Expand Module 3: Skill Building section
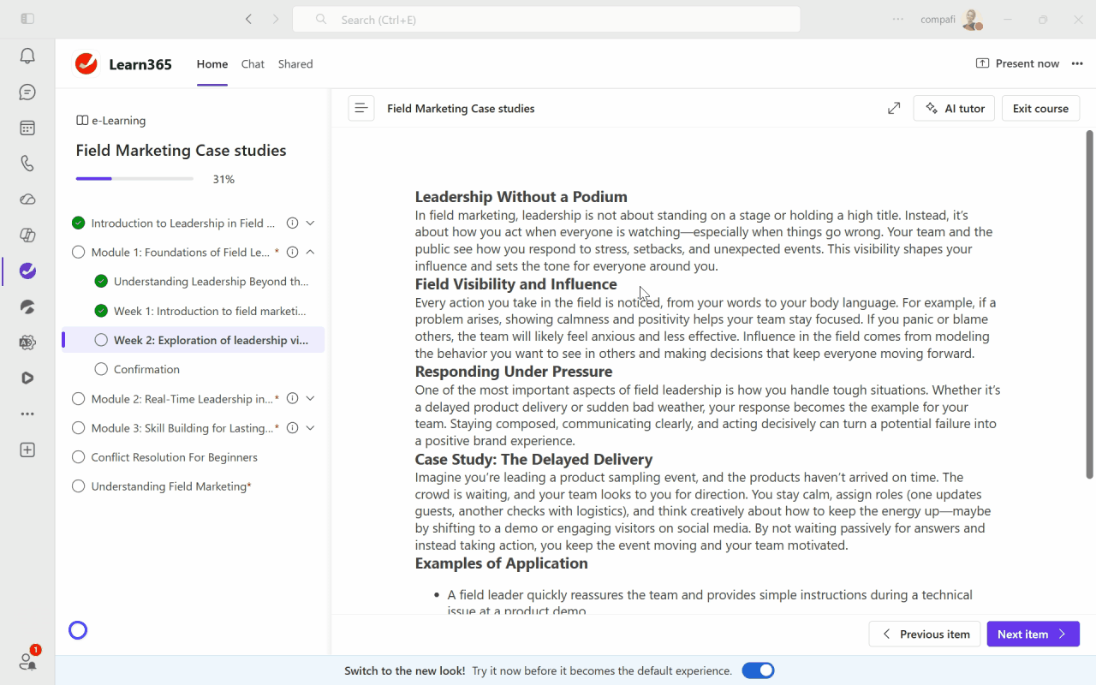The image size is (1096, 685). pyautogui.click(x=310, y=427)
